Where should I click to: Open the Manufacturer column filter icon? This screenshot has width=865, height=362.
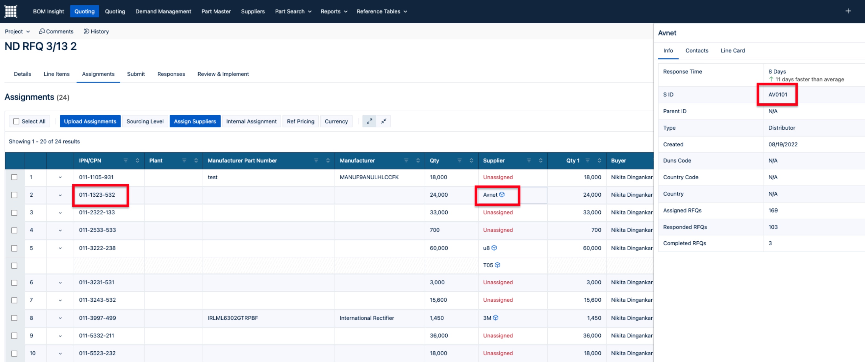click(406, 160)
